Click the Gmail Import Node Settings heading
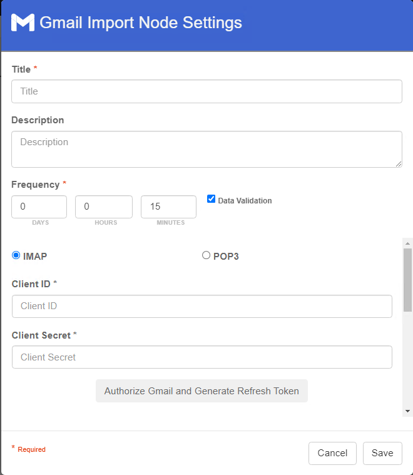 tap(141, 23)
